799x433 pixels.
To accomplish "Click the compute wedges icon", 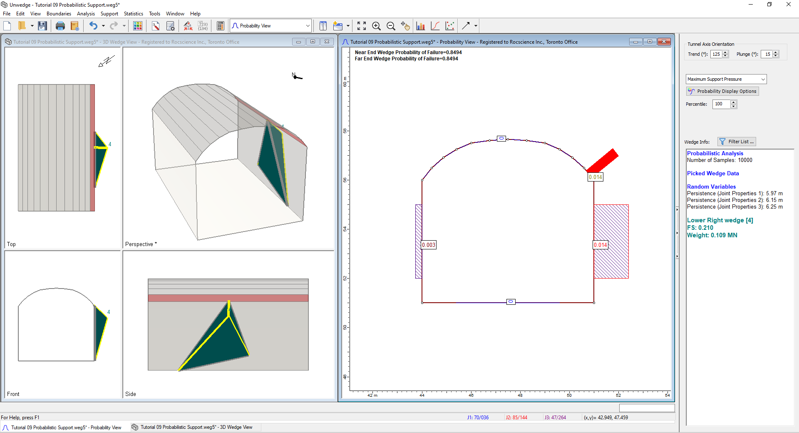I will tap(188, 26).
